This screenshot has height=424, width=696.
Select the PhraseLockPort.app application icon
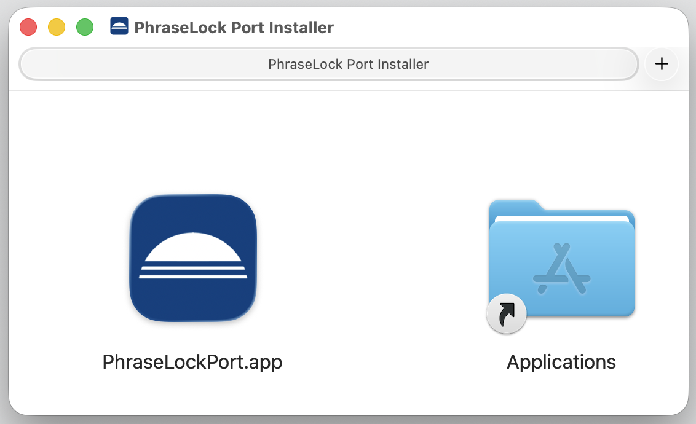(192, 257)
